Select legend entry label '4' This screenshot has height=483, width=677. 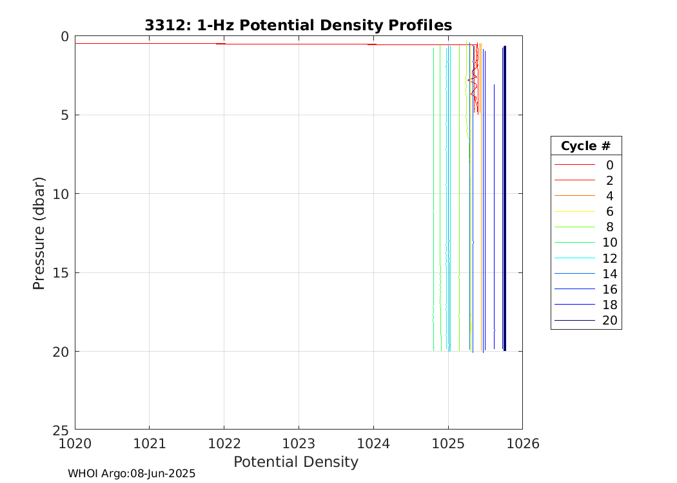click(x=610, y=196)
